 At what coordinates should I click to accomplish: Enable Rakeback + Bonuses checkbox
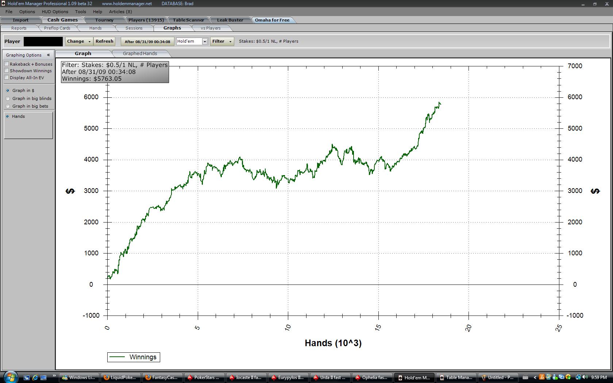(7, 64)
